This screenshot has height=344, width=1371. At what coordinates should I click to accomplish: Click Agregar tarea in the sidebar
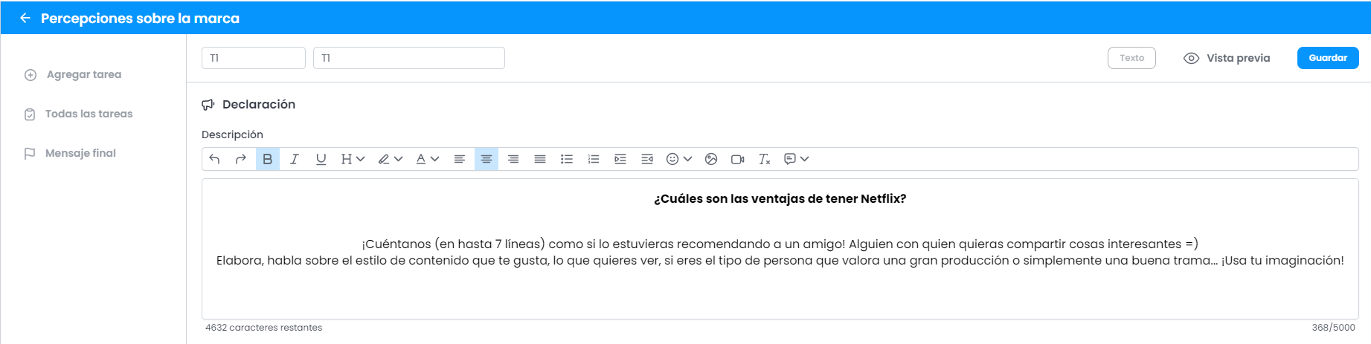(x=73, y=74)
